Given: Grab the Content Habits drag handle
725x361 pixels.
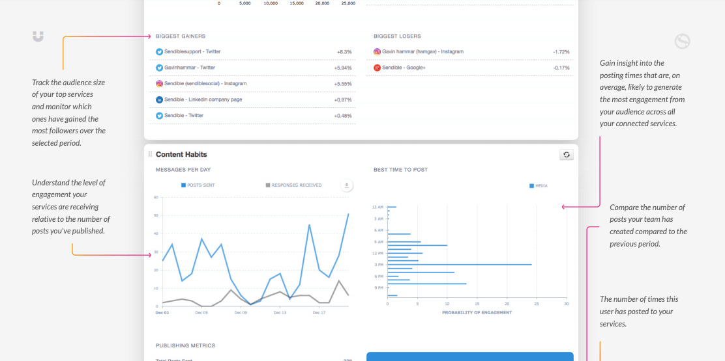Looking at the screenshot, I should point(150,154).
